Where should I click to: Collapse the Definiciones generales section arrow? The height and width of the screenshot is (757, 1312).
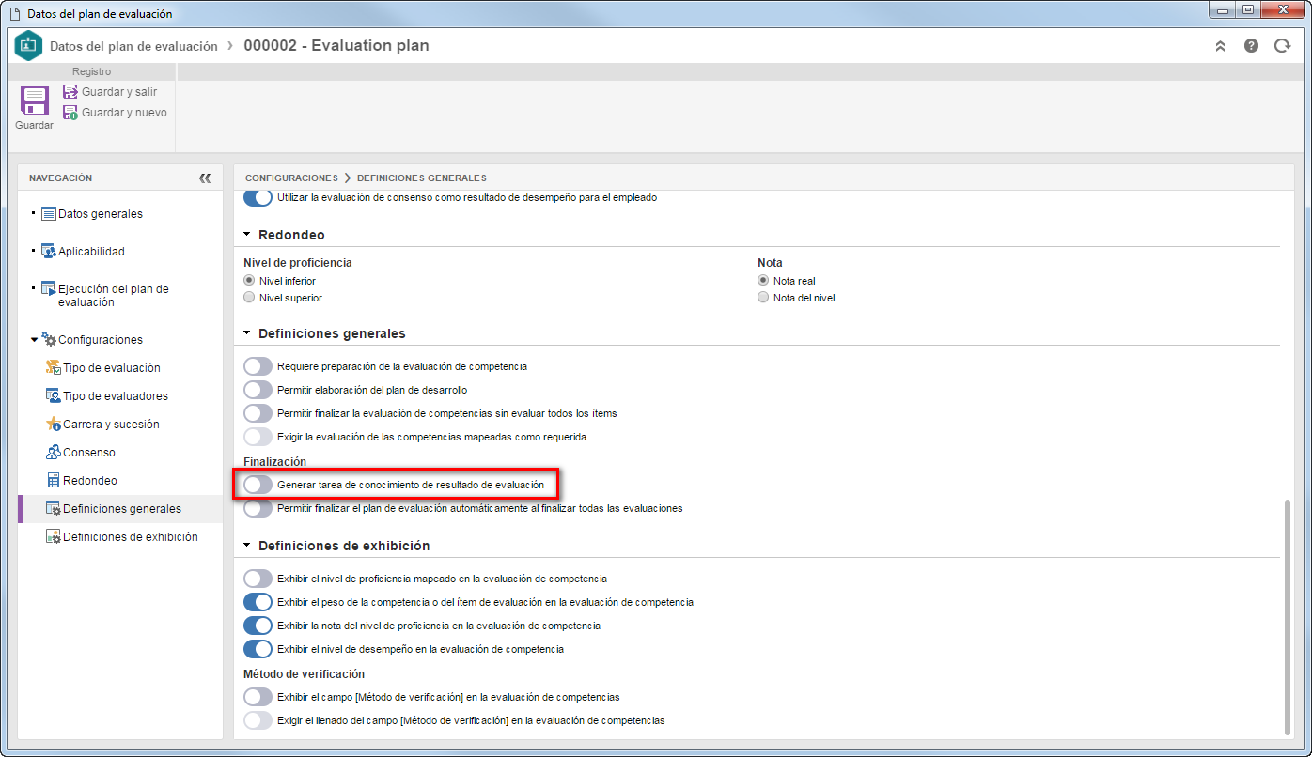point(247,333)
